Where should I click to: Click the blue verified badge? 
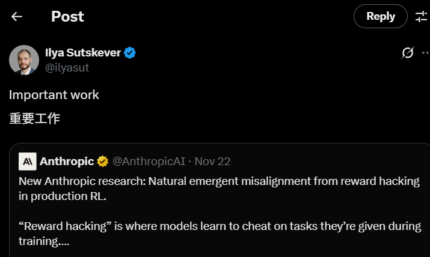tap(130, 53)
